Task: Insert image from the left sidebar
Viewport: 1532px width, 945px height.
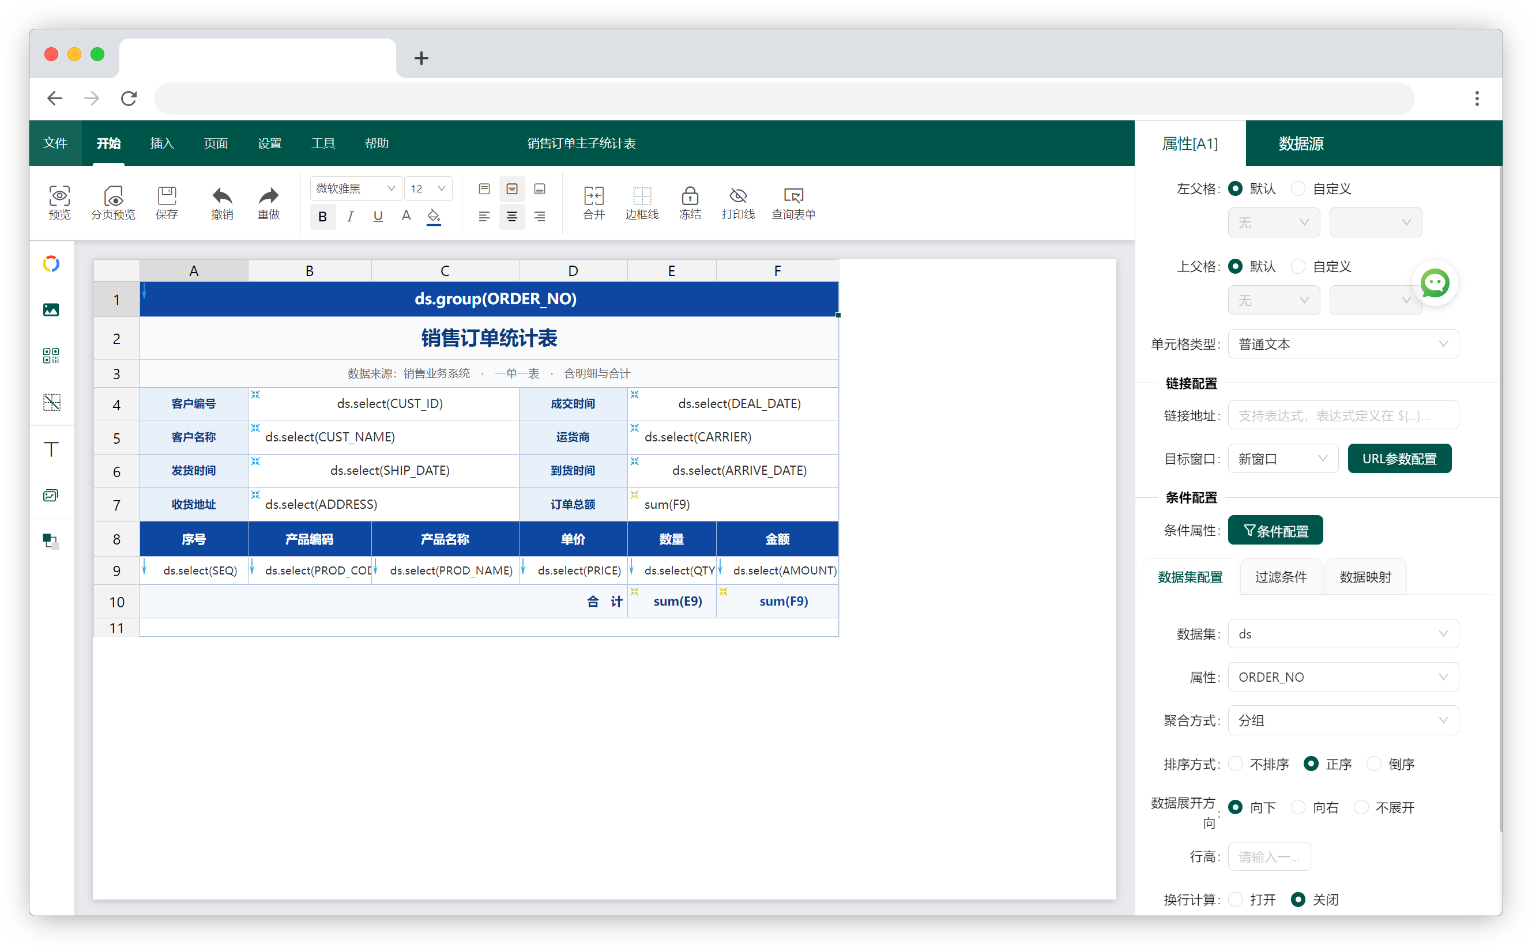Action: click(x=51, y=310)
